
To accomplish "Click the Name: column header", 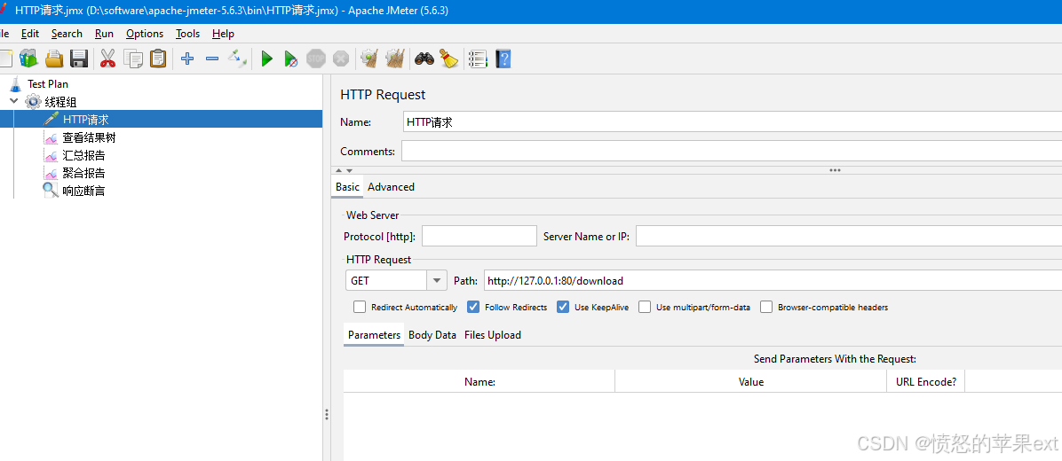I will (479, 382).
